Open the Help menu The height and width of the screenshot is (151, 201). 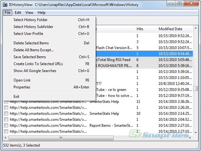tap(41, 13)
